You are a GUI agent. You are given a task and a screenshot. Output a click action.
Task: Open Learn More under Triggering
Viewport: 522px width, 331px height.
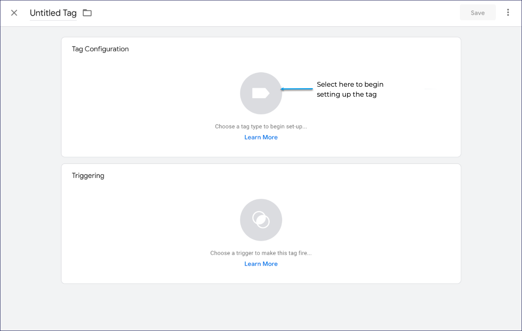tap(261, 264)
